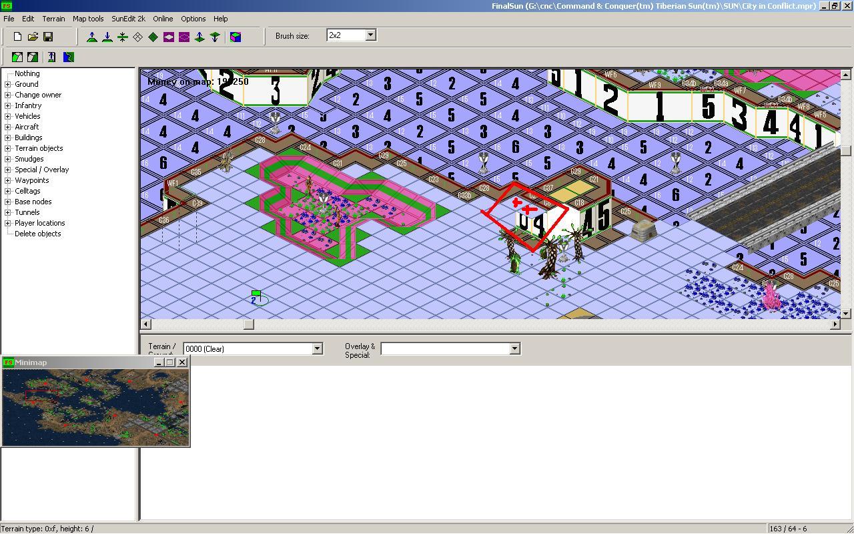Maximize the Minimap window

tap(169, 362)
